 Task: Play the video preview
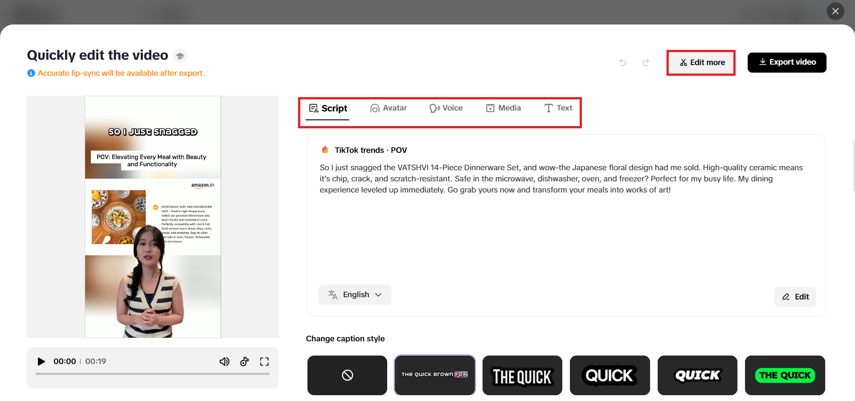(41, 361)
